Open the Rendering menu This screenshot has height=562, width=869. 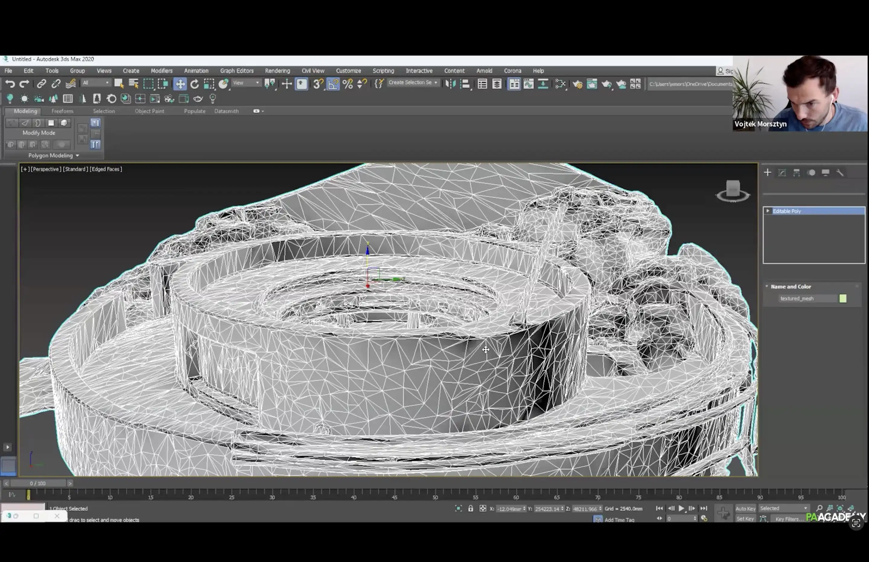277,71
